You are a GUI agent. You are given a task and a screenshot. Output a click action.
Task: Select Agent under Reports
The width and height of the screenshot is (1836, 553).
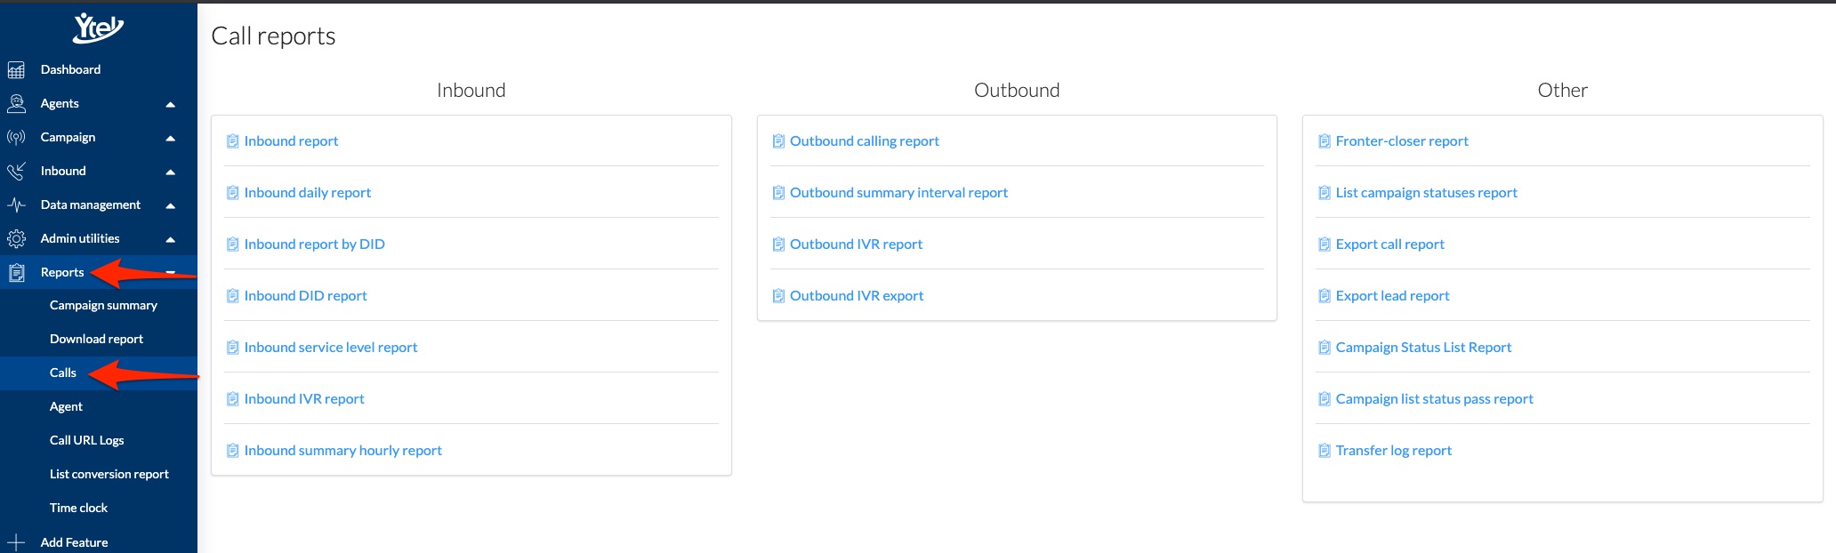click(66, 406)
